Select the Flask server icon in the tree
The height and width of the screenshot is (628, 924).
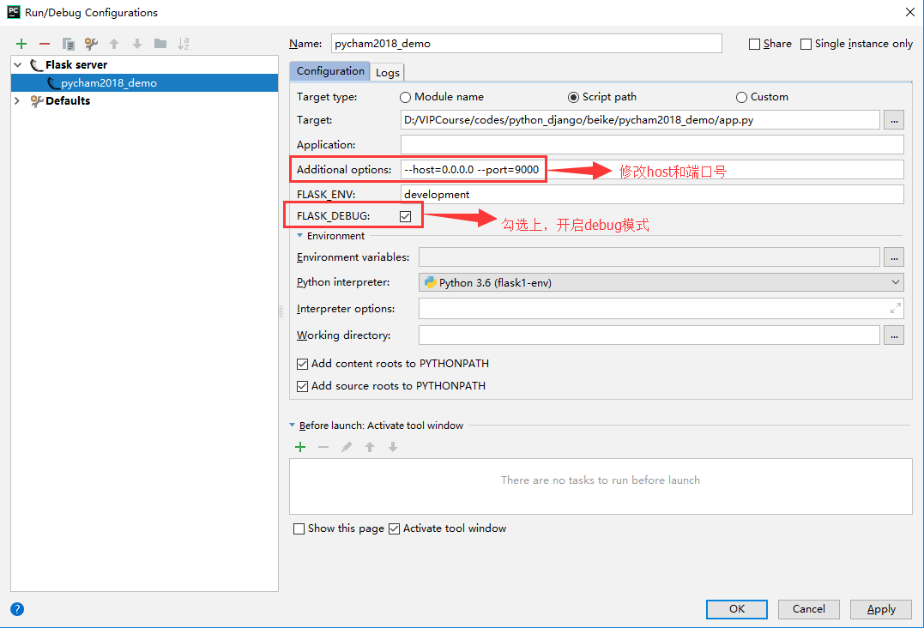coord(37,65)
